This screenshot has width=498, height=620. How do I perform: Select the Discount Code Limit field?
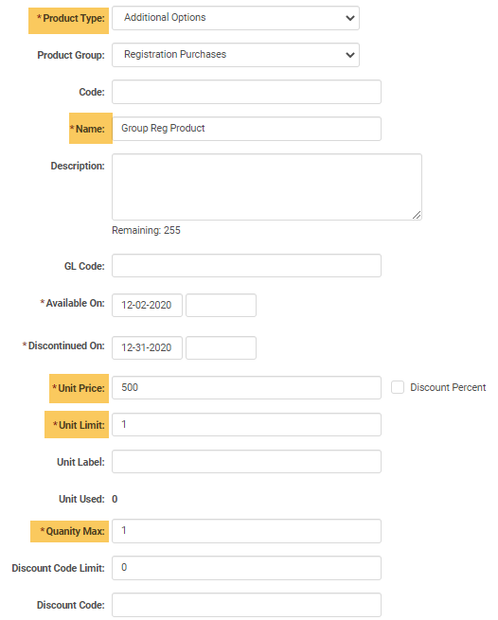[x=246, y=568]
